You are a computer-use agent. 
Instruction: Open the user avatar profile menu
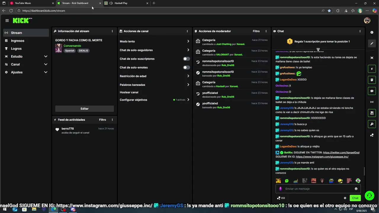[x=367, y=20]
